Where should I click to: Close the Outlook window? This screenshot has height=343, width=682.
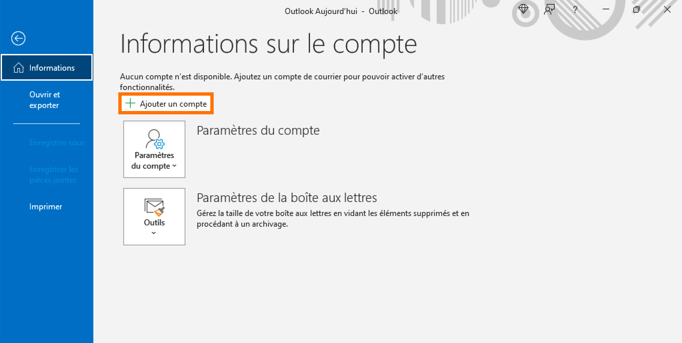[x=667, y=9]
